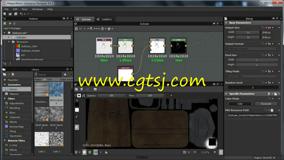The width and height of the screenshot is (284, 160).
Task: Select Color mode
Action: 240,104
